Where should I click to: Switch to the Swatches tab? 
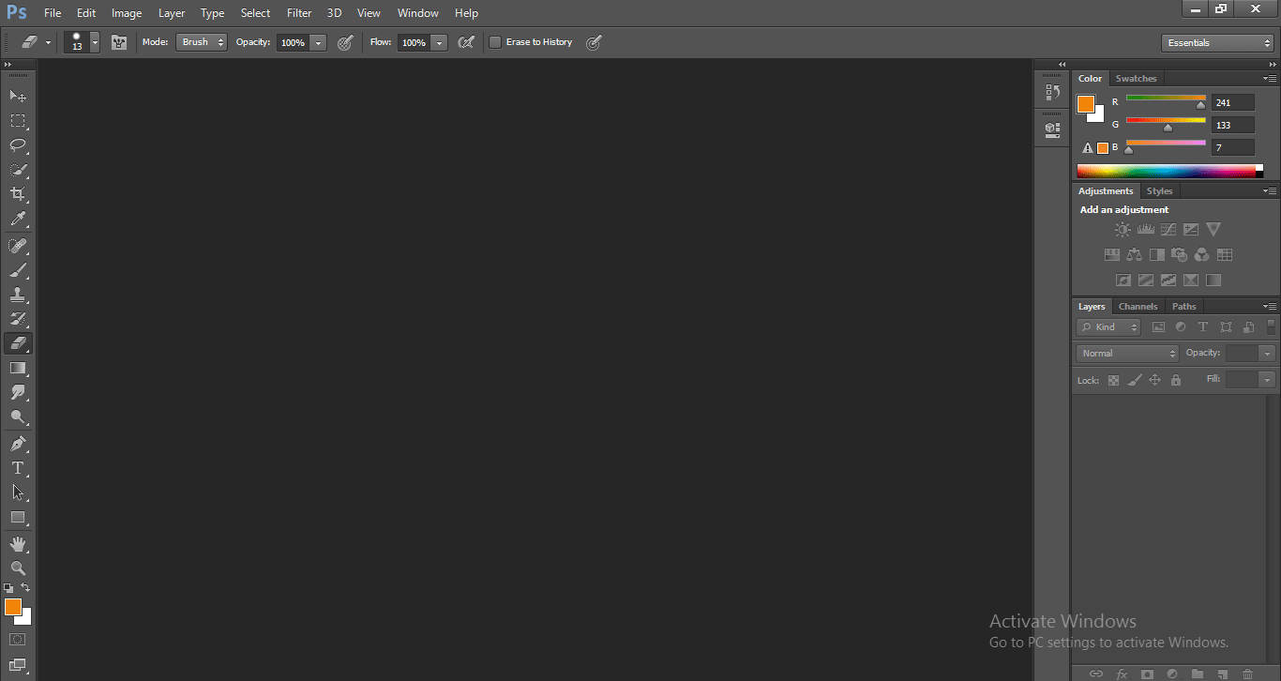pos(1136,78)
